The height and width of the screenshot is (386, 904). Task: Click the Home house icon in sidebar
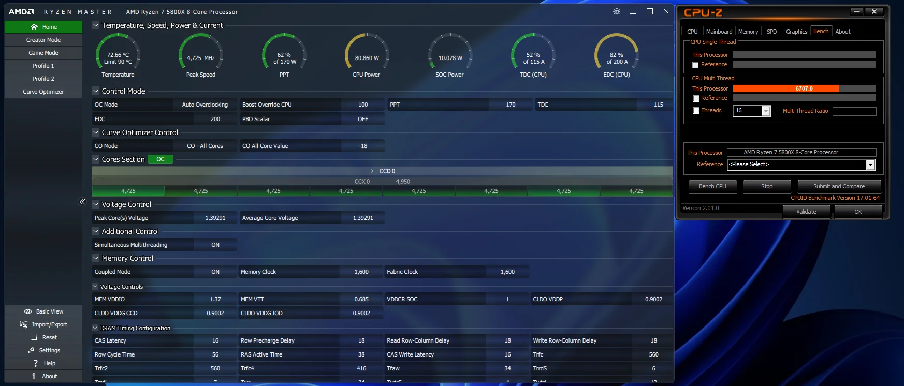tap(34, 27)
